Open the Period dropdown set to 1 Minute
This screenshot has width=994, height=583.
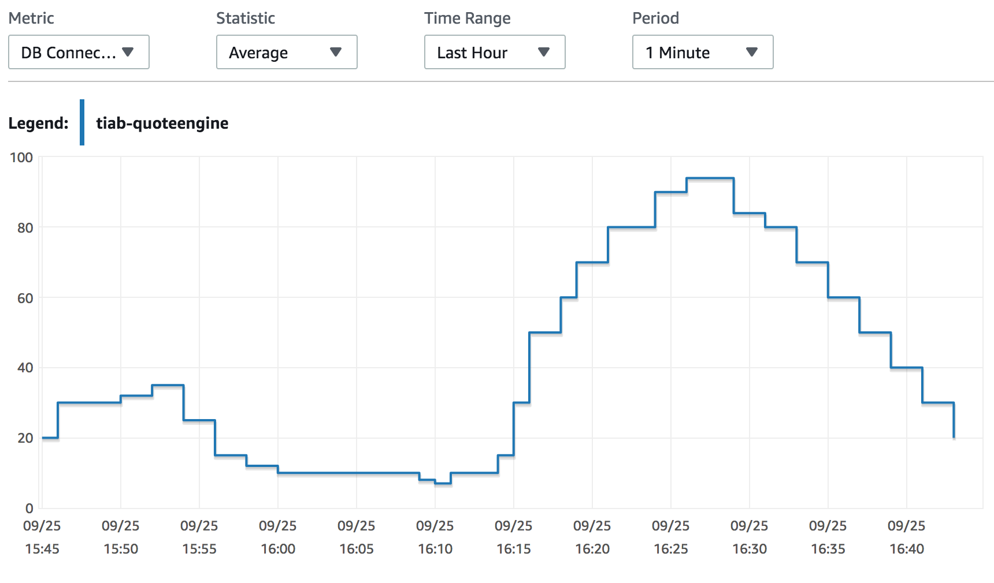(703, 52)
